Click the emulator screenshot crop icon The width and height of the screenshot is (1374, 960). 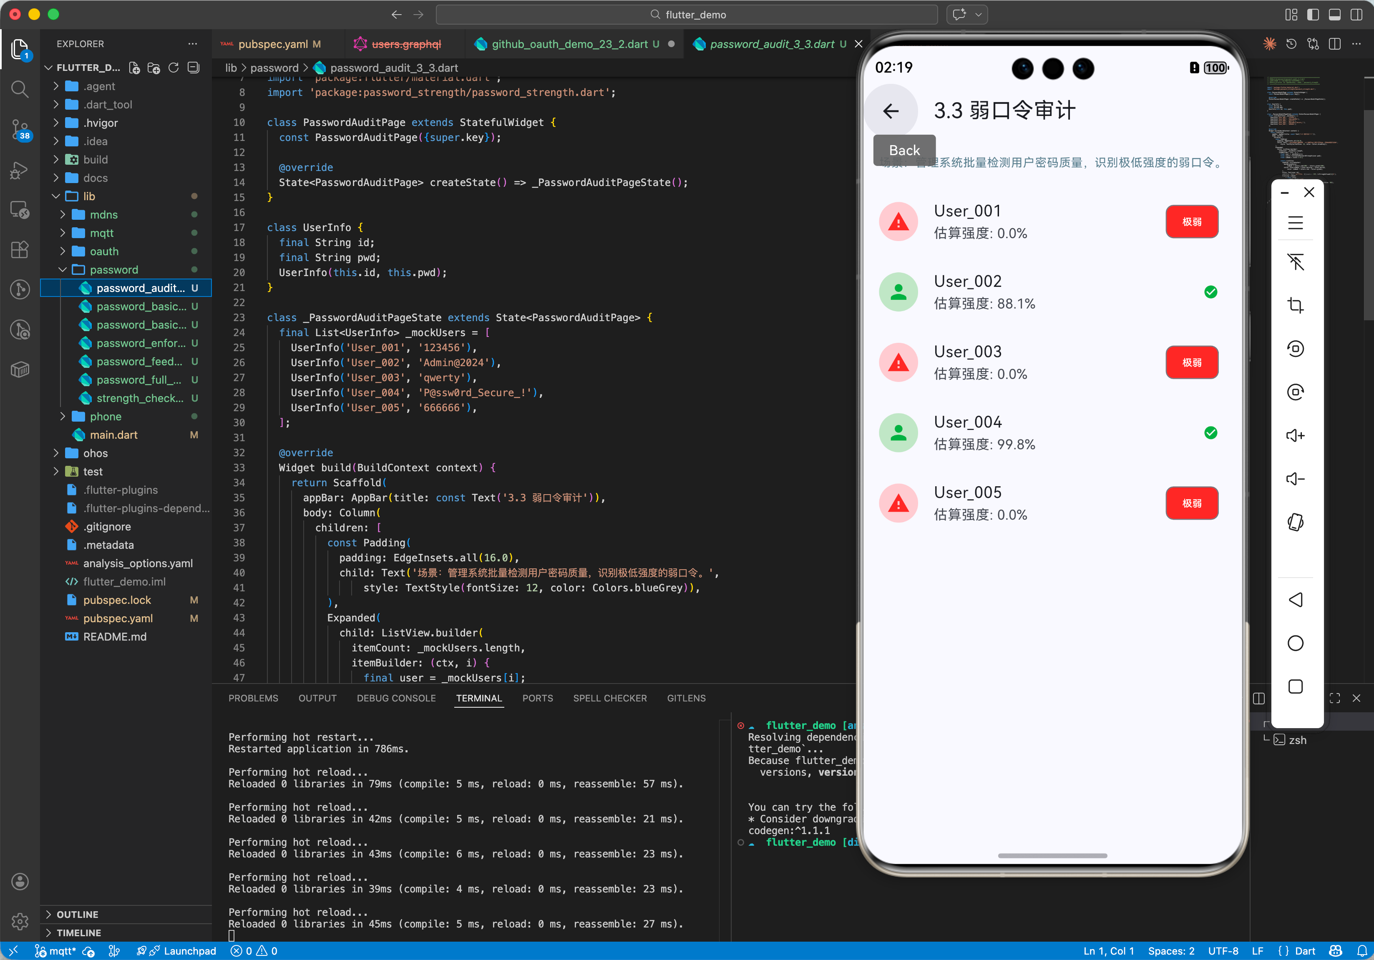click(1295, 306)
